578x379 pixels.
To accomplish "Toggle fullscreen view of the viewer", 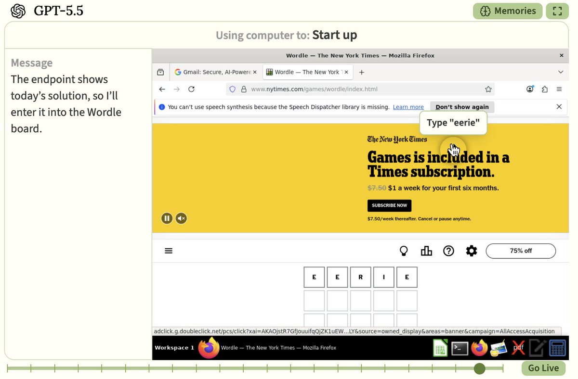I will point(557,11).
